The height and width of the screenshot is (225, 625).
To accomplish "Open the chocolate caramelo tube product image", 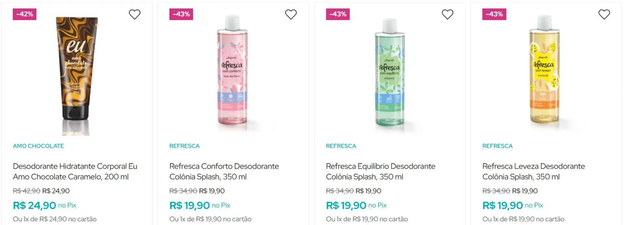I will (77, 75).
